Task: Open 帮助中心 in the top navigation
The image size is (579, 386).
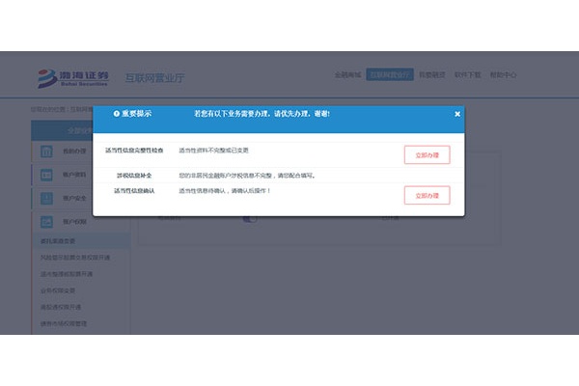Action: point(503,74)
